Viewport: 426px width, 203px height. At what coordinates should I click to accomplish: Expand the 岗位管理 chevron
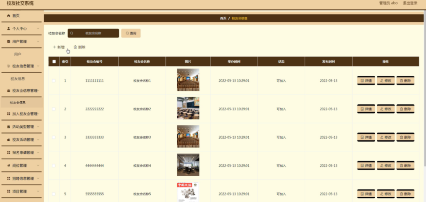(x=38, y=166)
